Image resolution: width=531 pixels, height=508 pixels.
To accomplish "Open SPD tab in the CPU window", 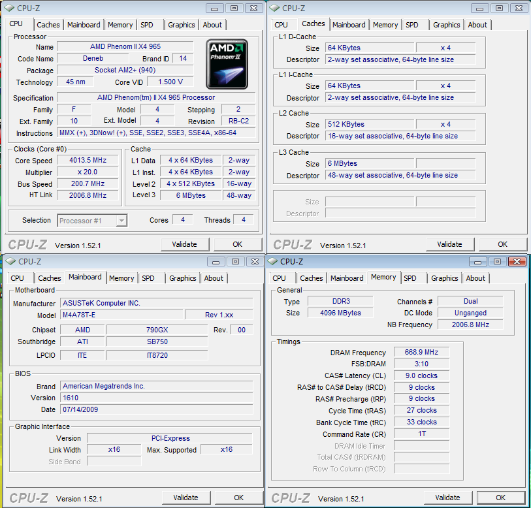I will (147, 25).
